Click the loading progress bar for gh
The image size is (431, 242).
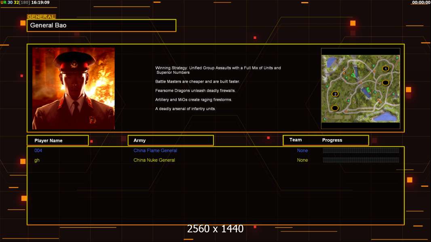361,160
